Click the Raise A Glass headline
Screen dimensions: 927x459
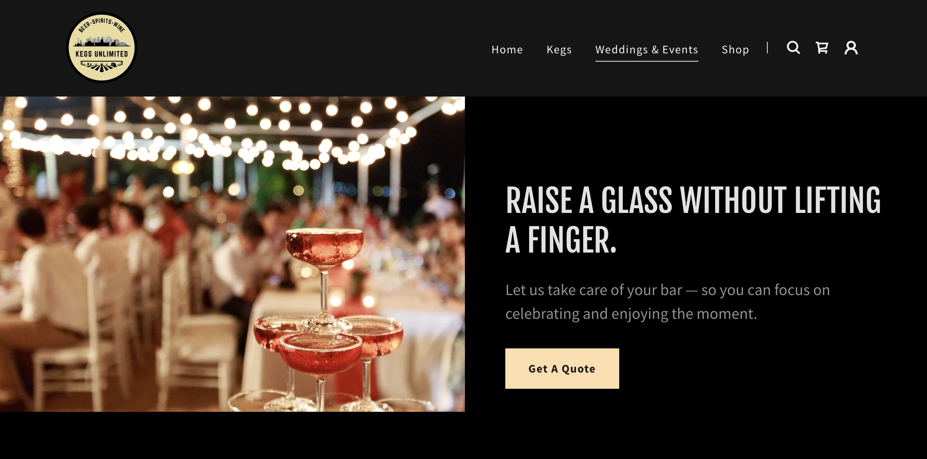tap(693, 219)
